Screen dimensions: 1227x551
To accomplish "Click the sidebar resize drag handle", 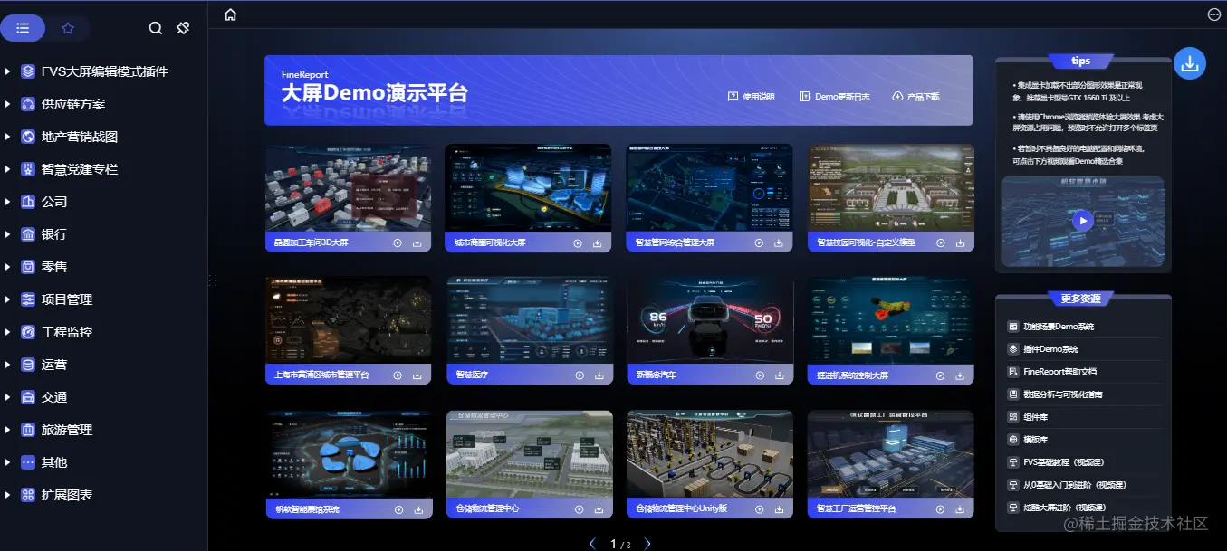I will [213, 280].
